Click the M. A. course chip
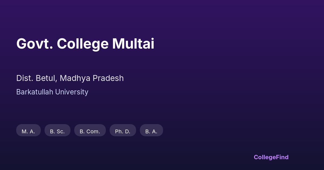 click(x=28, y=130)
